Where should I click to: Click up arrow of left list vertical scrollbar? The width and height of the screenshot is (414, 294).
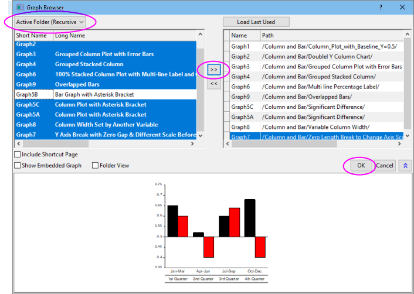click(x=201, y=35)
